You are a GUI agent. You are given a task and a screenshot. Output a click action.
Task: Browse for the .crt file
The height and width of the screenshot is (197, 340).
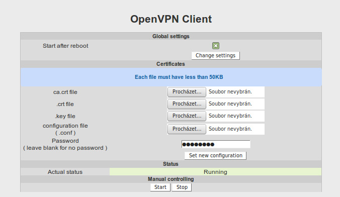tap(187, 104)
